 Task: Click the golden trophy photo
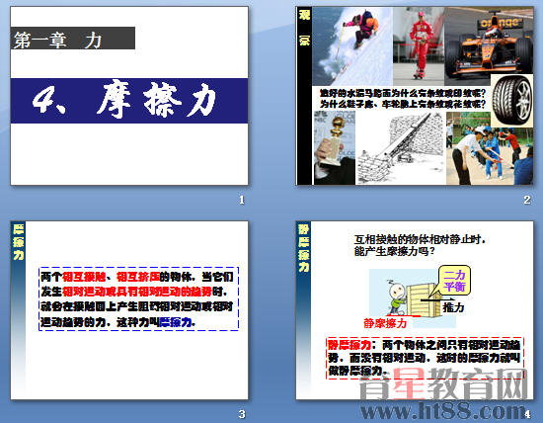334,147
